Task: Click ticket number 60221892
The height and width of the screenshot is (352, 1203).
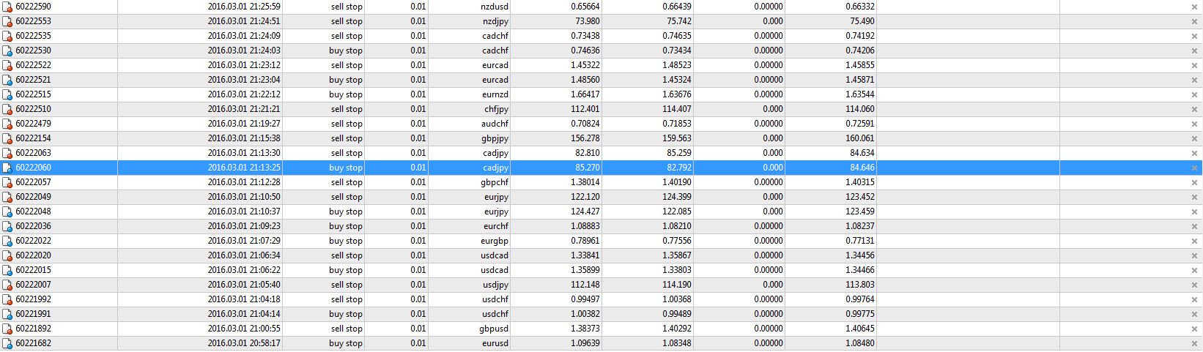Action: coord(33,329)
